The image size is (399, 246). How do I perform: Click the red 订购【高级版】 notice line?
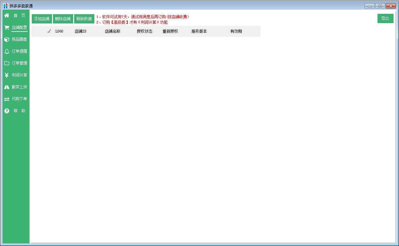click(132, 23)
